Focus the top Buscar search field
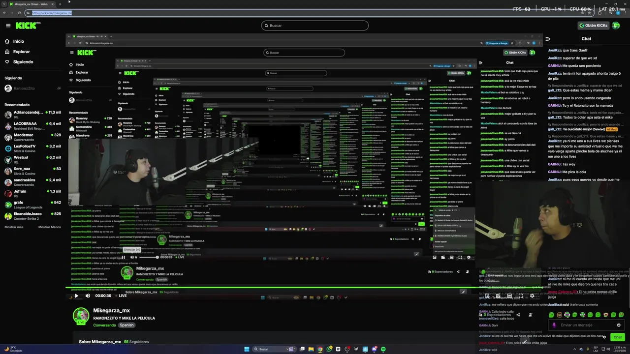This screenshot has width=630, height=354. pyautogui.click(x=315, y=26)
